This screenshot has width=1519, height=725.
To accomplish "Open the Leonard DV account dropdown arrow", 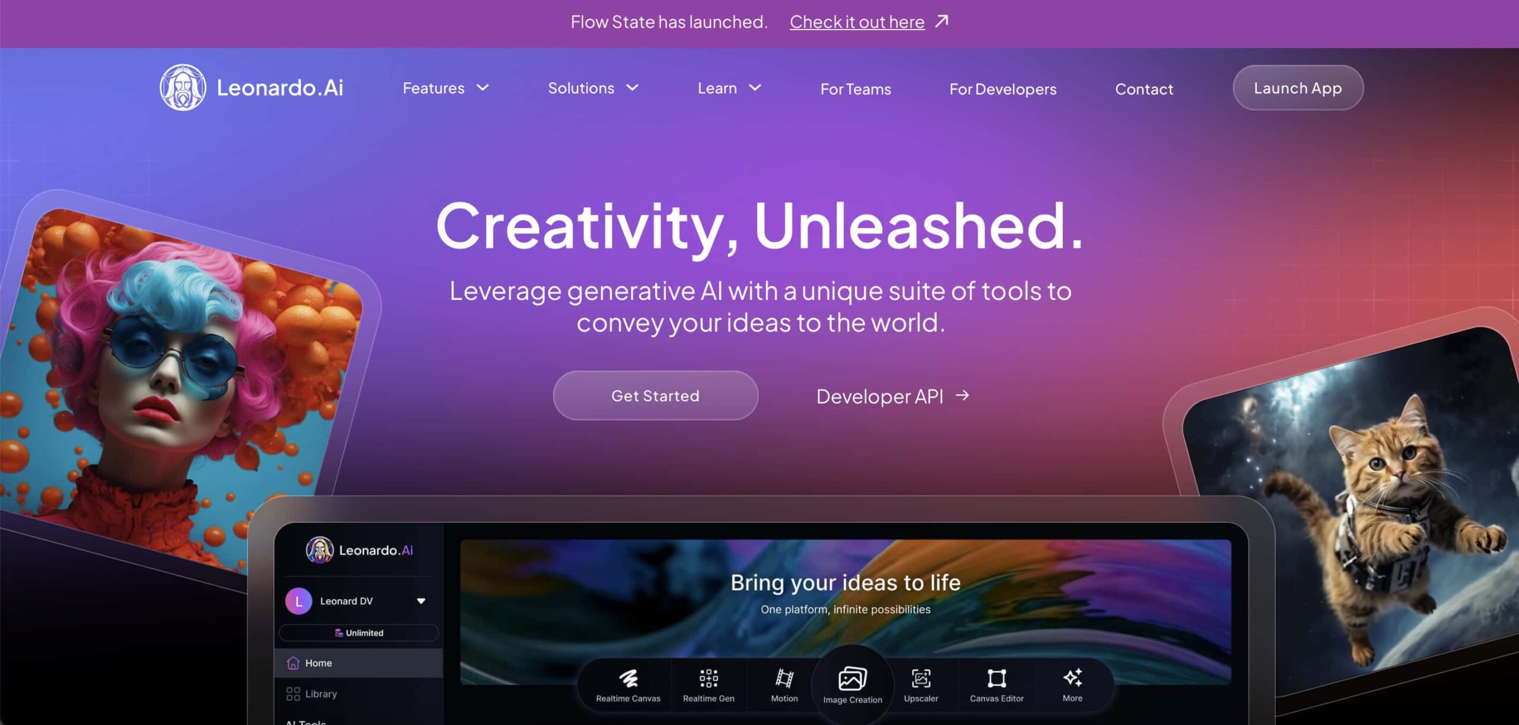I will click(x=421, y=601).
